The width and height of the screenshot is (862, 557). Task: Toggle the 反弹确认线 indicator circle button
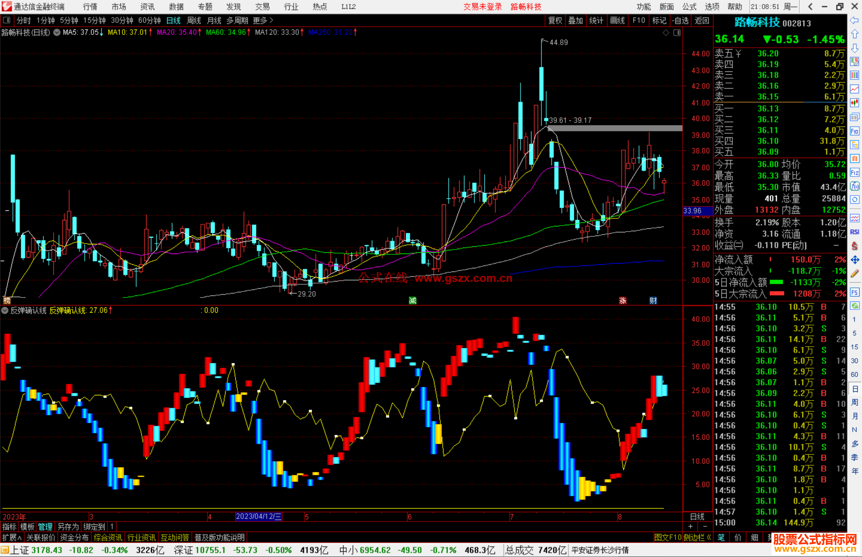(x=5, y=310)
